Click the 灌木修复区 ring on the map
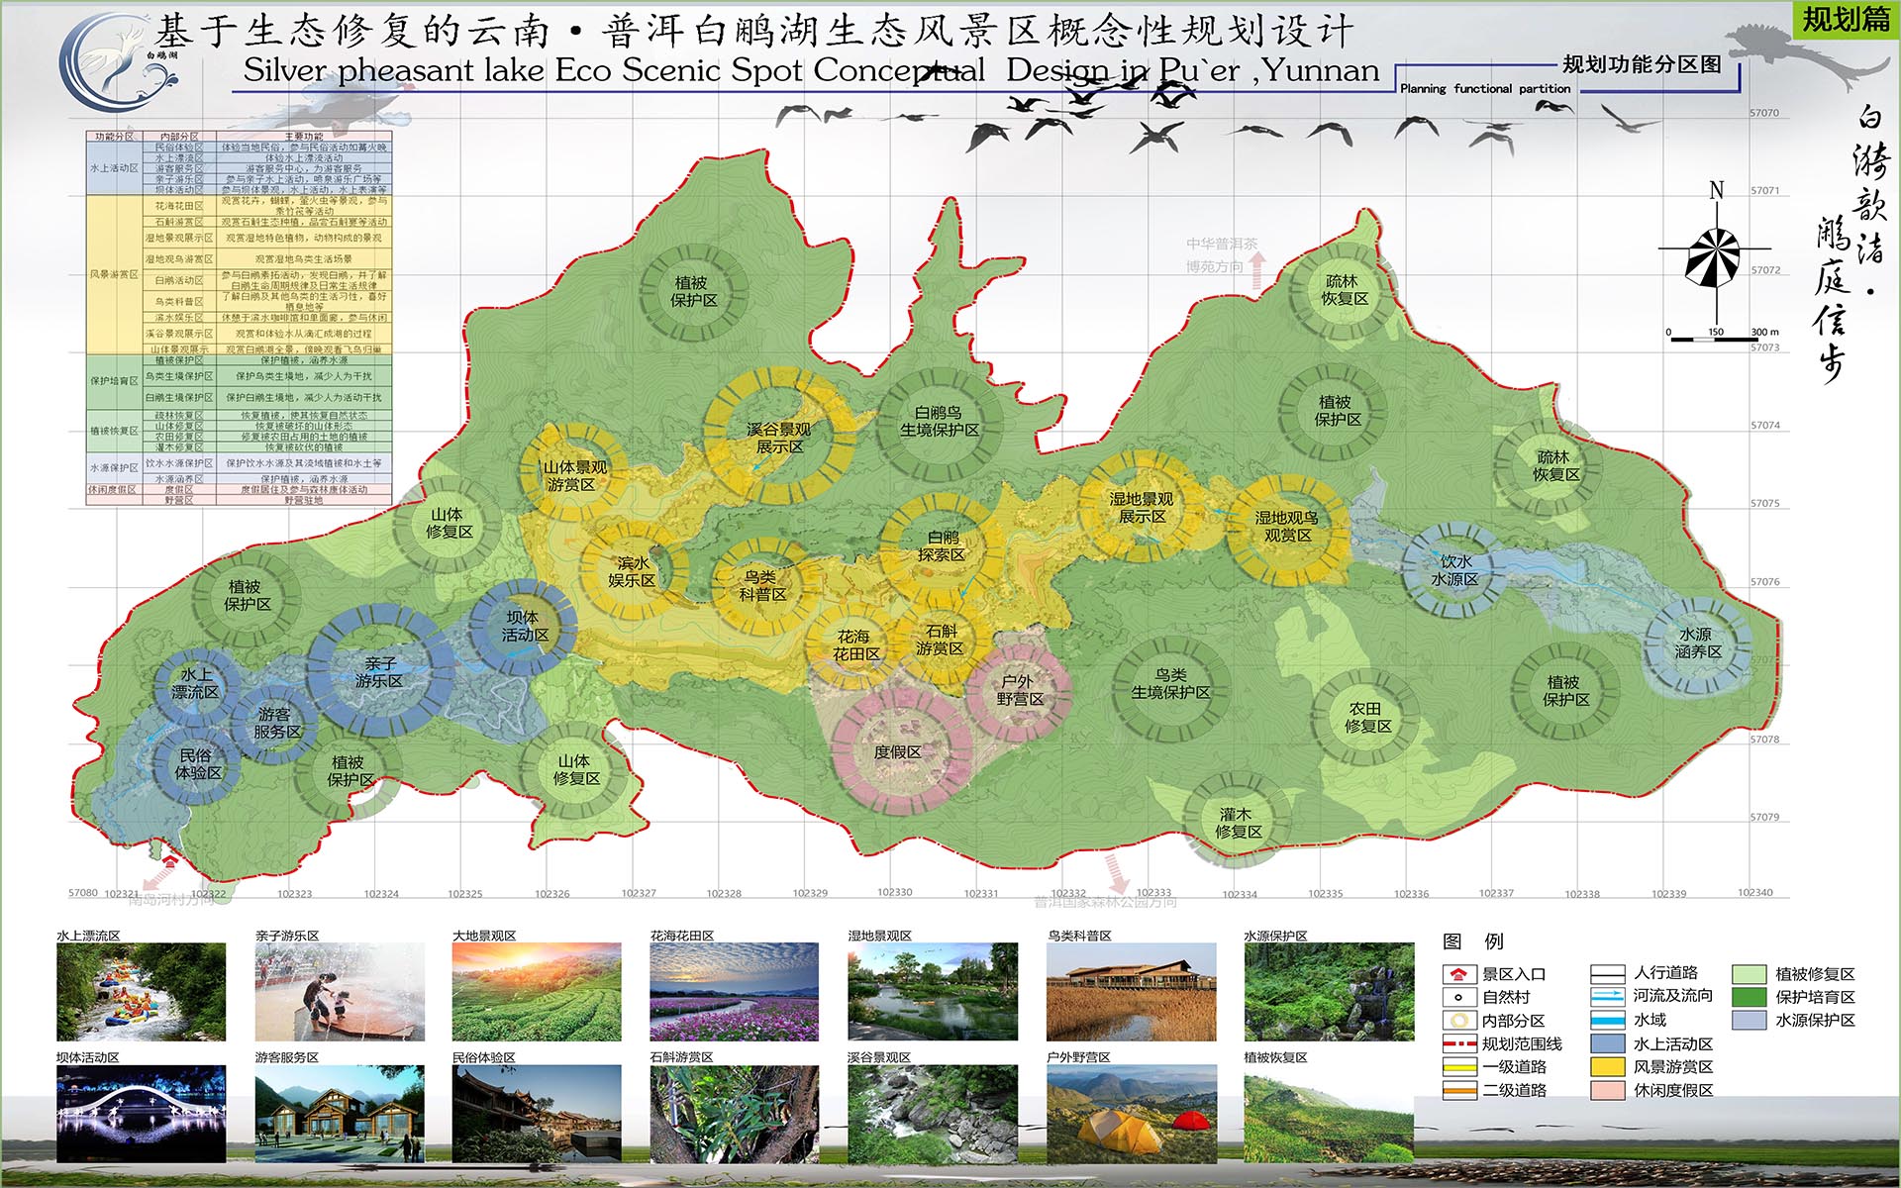 [1237, 822]
